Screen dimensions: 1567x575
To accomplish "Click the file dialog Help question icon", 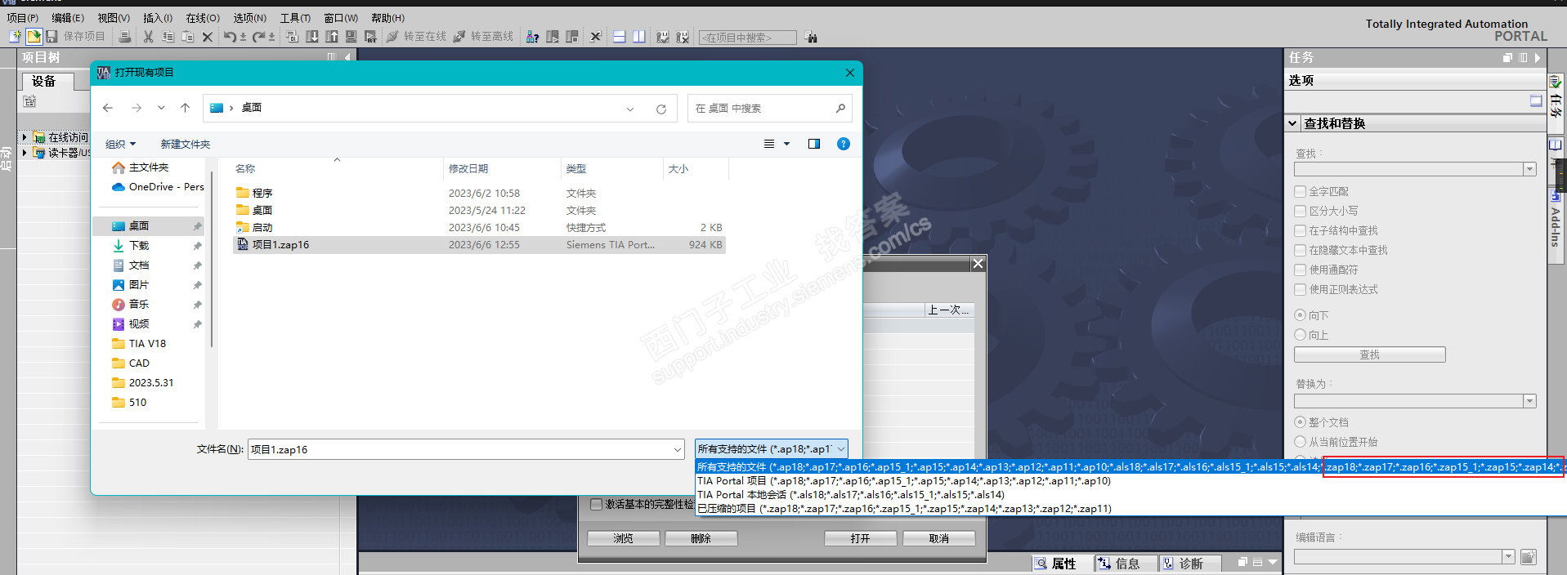I will click(x=844, y=144).
